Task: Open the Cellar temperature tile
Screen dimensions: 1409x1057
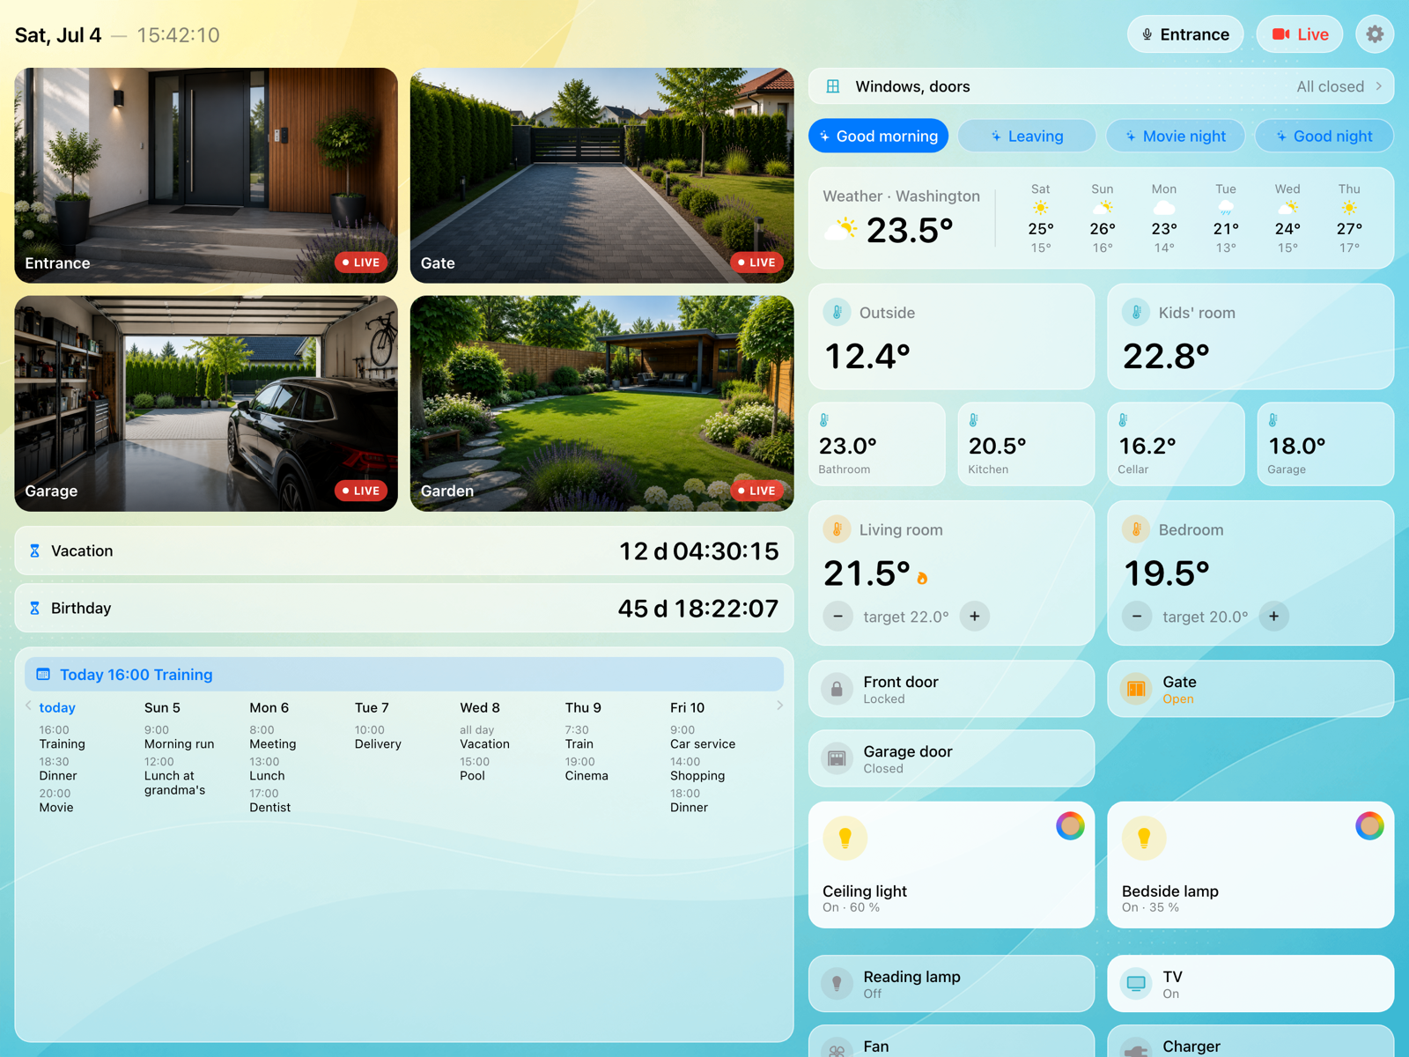Action: [1176, 444]
